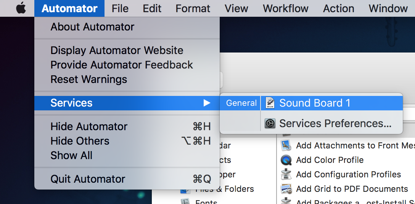Image resolution: width=415 pixels, height=204 pixels.
Task: Select the Add Configuration Profiles action
Action: (x=348, y=174)
